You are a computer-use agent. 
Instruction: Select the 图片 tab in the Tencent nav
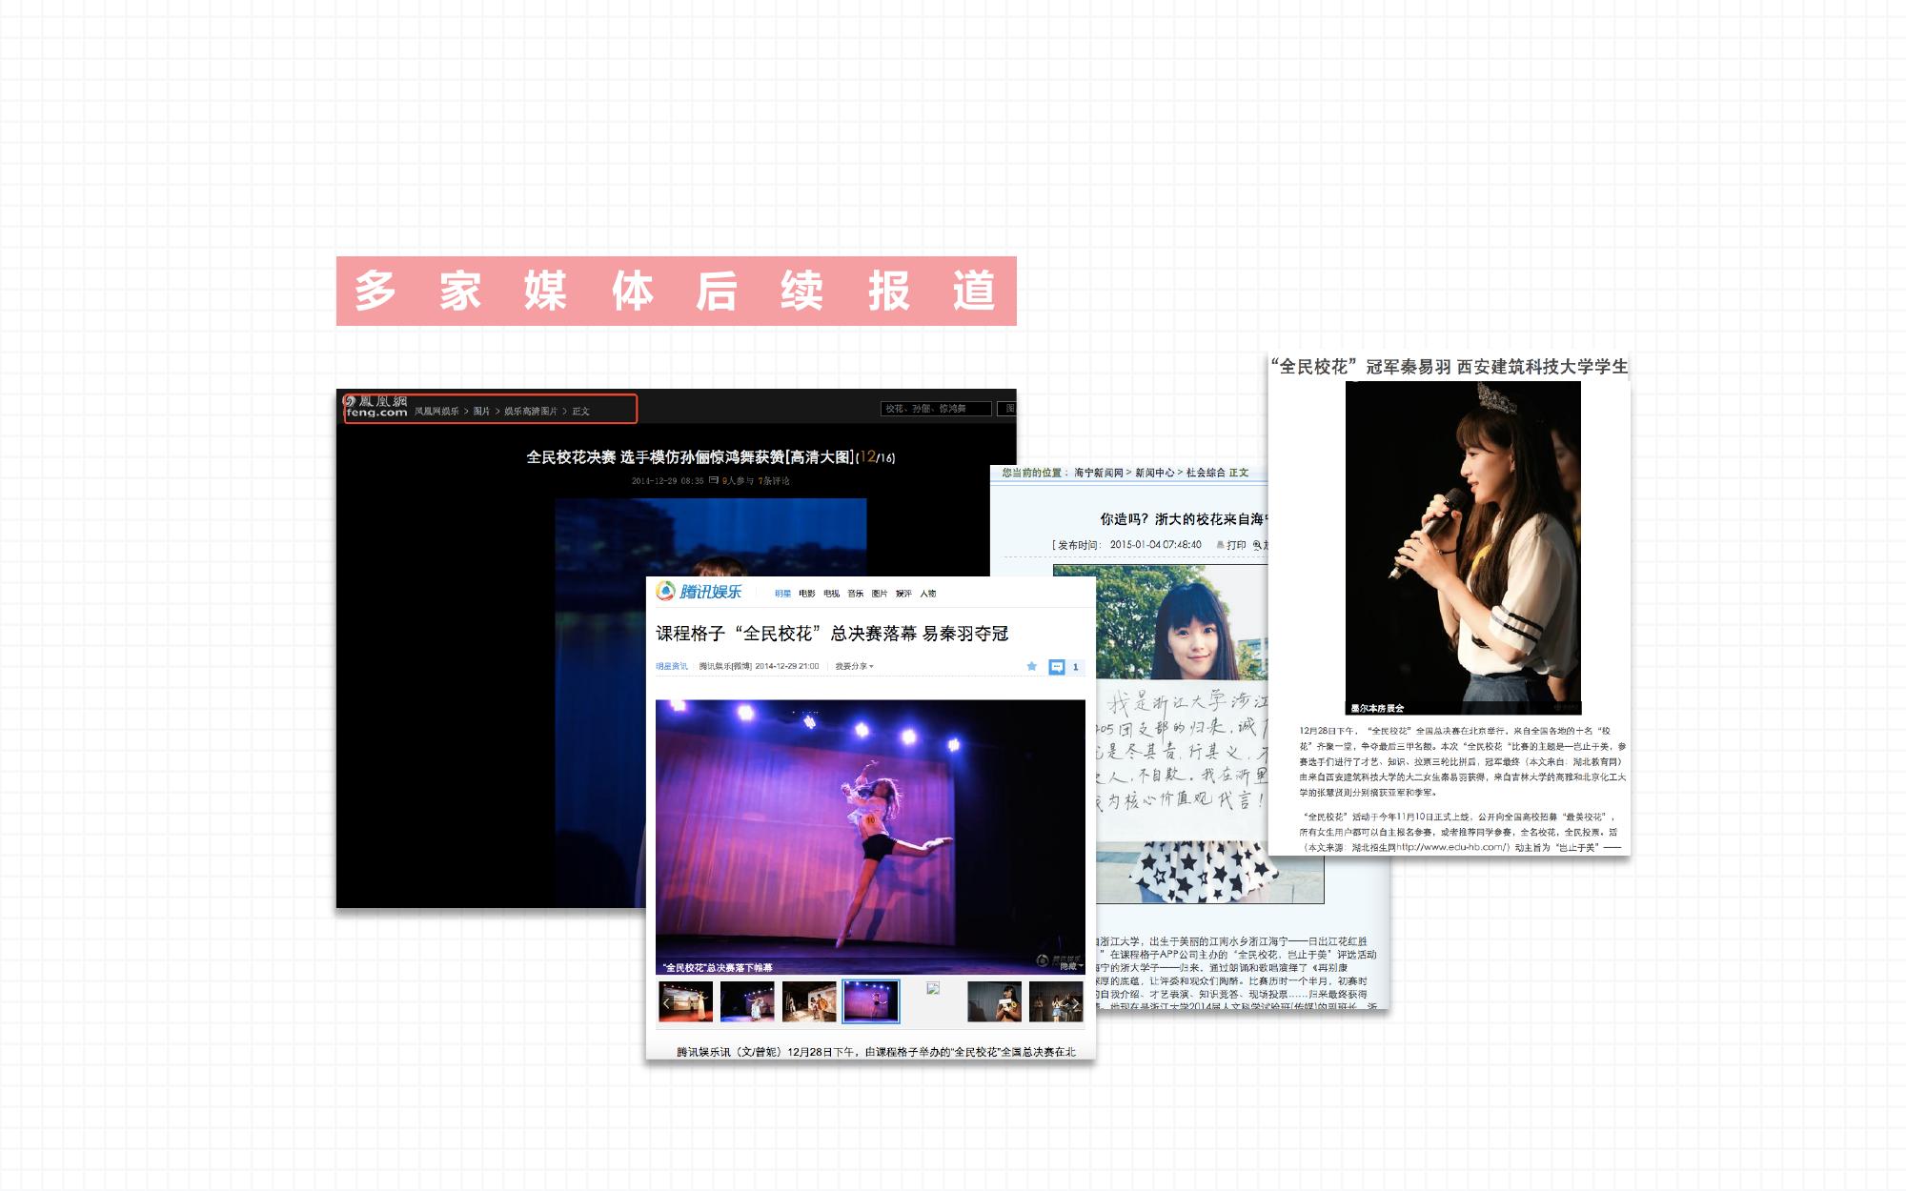(880, 594)
